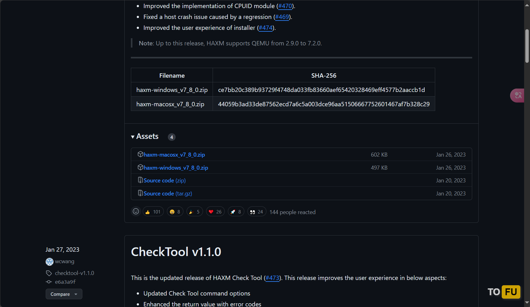Open the Compare dropdown for checktool-v1.1.0
This screenshot has height=307, width=530.
pyautogui.click(x=64, y=294)
